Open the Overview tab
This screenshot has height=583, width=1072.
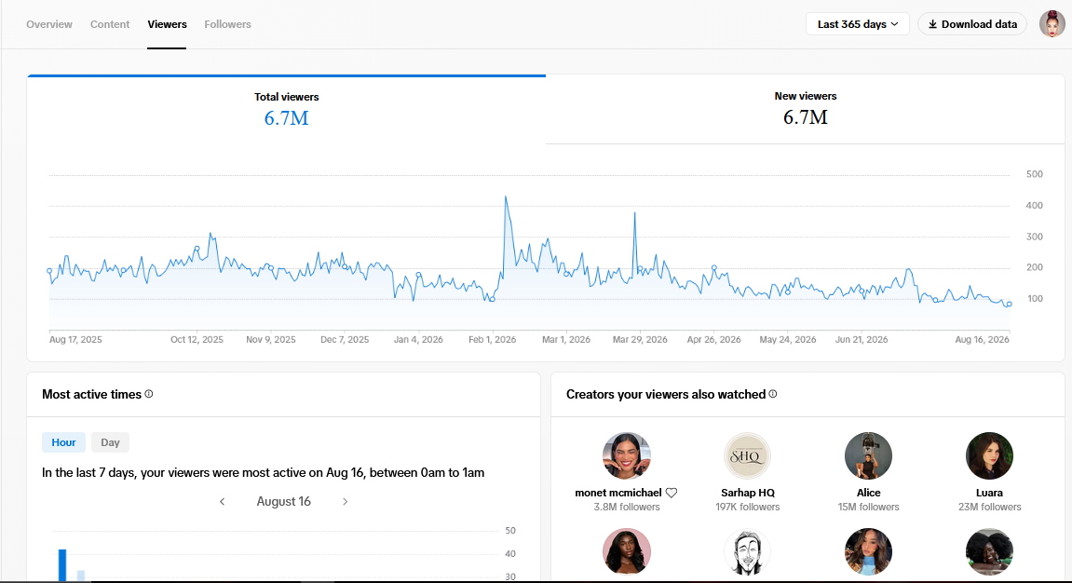(49, 24)
